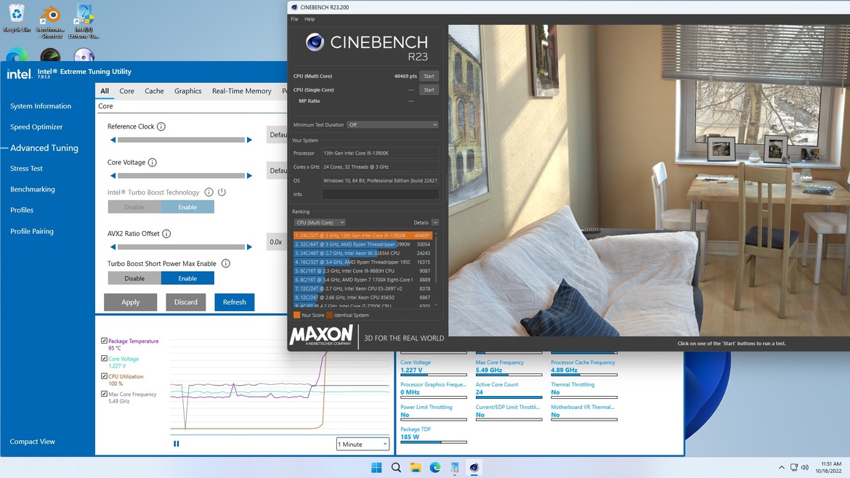Image resolution: width=850 pixels, height=478 pixels.
Task: Open the Recycle Bin desktop icon
Action: (17, 18)
